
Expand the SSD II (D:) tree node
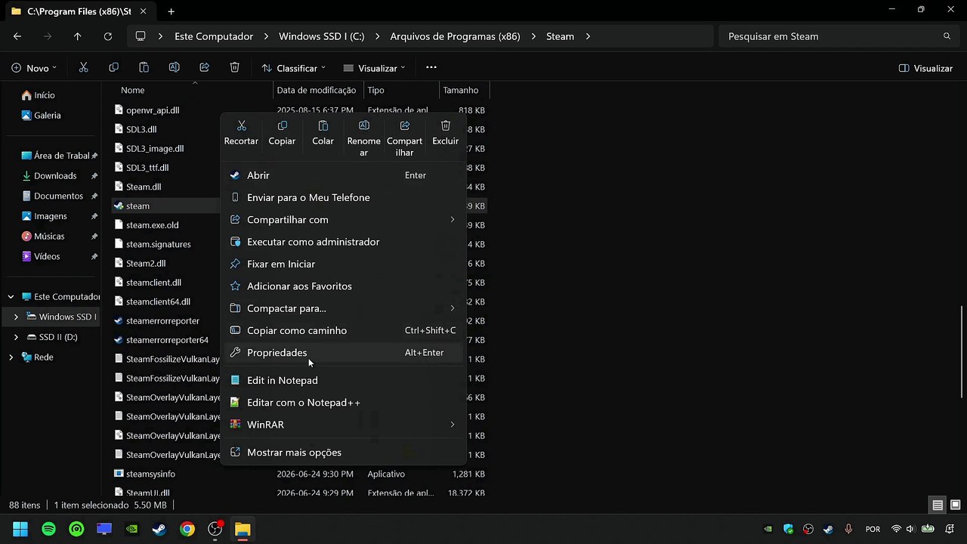pos(16,337)
